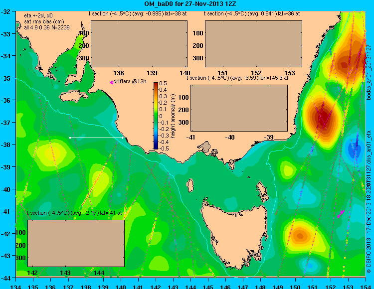Click the yellow eddy near 136E, -38.5
374x289 pixels.
[52, 152]
